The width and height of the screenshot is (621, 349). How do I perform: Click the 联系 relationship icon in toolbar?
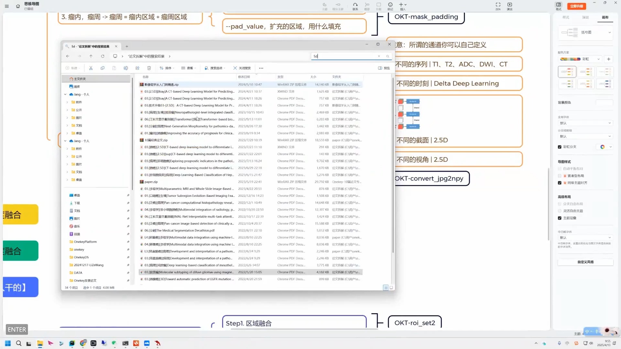(x=355, y=5)
